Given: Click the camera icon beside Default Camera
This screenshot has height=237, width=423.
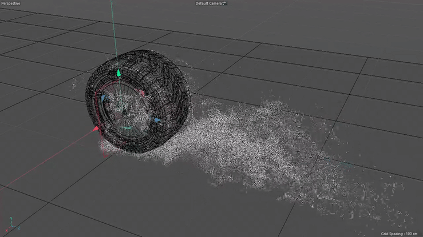Looking at the screenshot, I should pyautogui.click(x=224, y=3).
